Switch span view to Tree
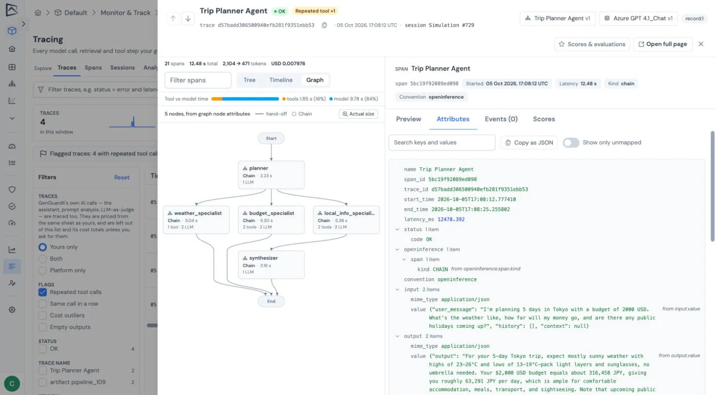The height and width of the screenshot is (395, 716). pos(249,80)
